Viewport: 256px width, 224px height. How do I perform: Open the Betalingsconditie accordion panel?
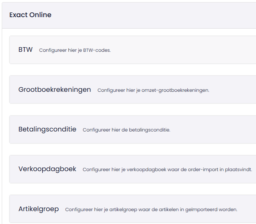[133, 129]
